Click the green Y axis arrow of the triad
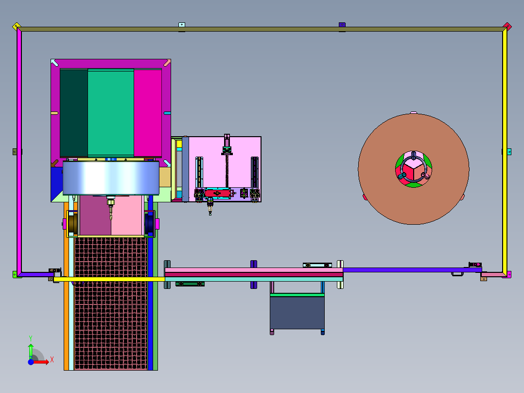 [31, 351]
